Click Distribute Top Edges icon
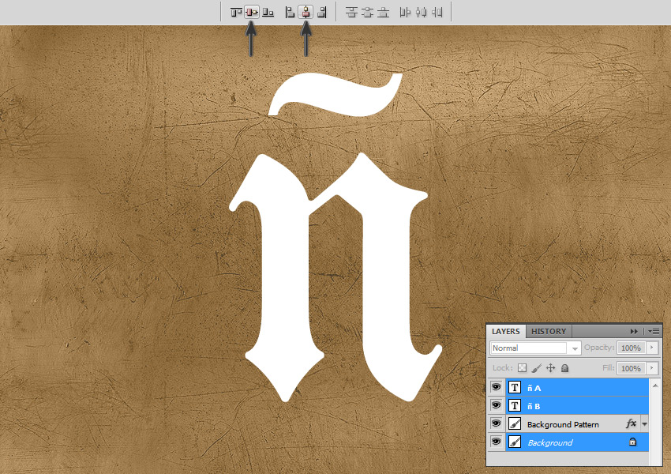Image resolution: width=671 pixels, height=474 pixels. click(x=351, y=13)
